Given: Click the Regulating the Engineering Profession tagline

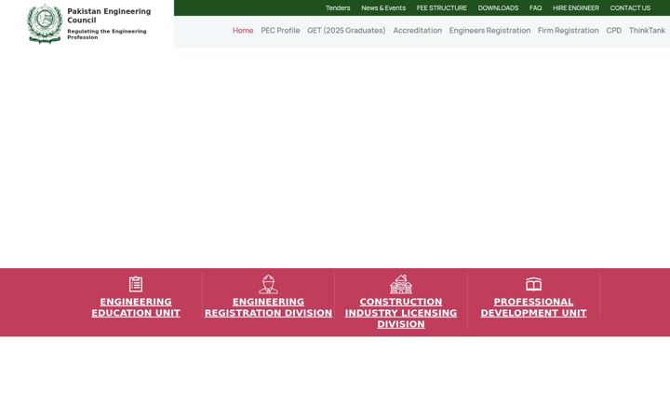Looking at the screenshot, I should (107, 34).
